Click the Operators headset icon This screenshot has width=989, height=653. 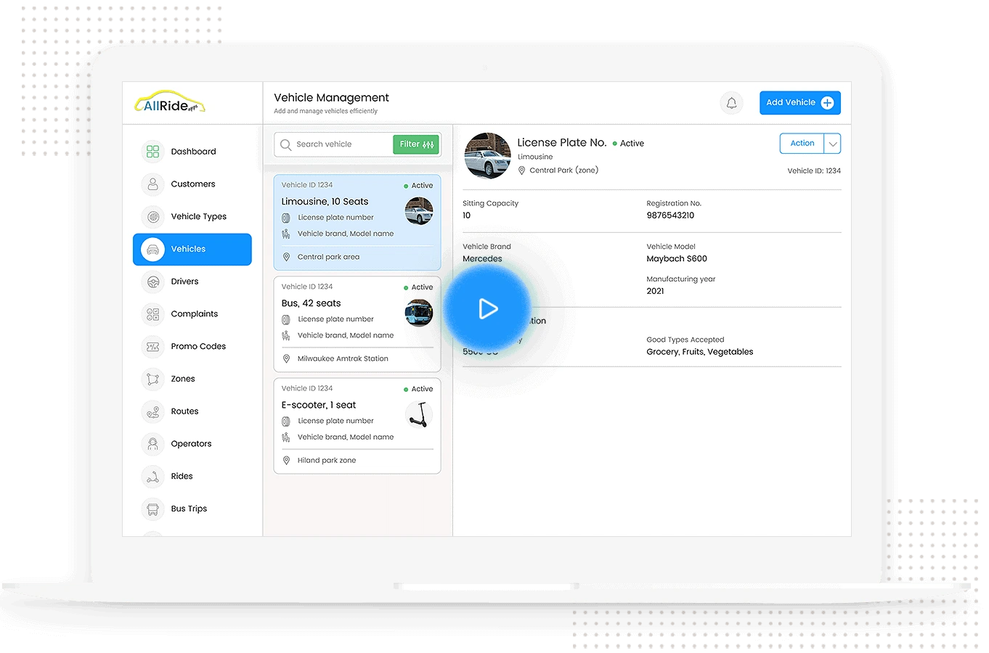click(x=152, y=443)
